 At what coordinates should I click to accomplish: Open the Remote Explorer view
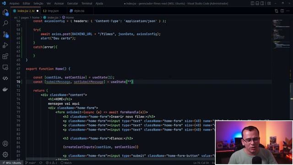click(x=5, y=67)
